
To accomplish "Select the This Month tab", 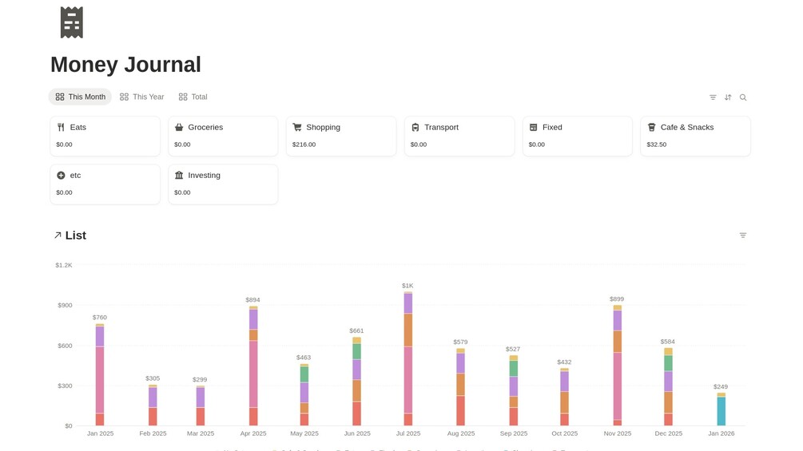I will click(x=81, y=97).
